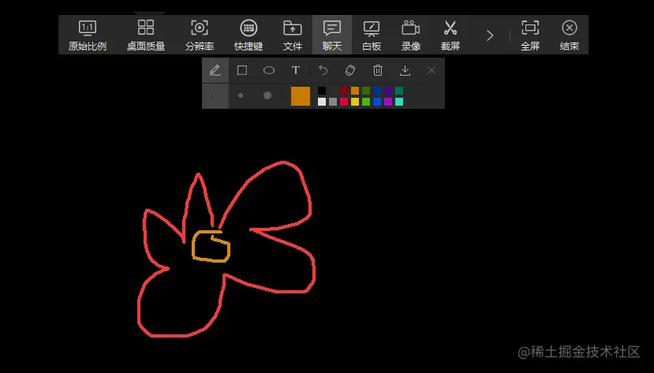The width and height of the screenshot is (654, 373).
Task: Save whiteboard drawing with download icon
Action: pyautogui.click(x=405, y=70)
